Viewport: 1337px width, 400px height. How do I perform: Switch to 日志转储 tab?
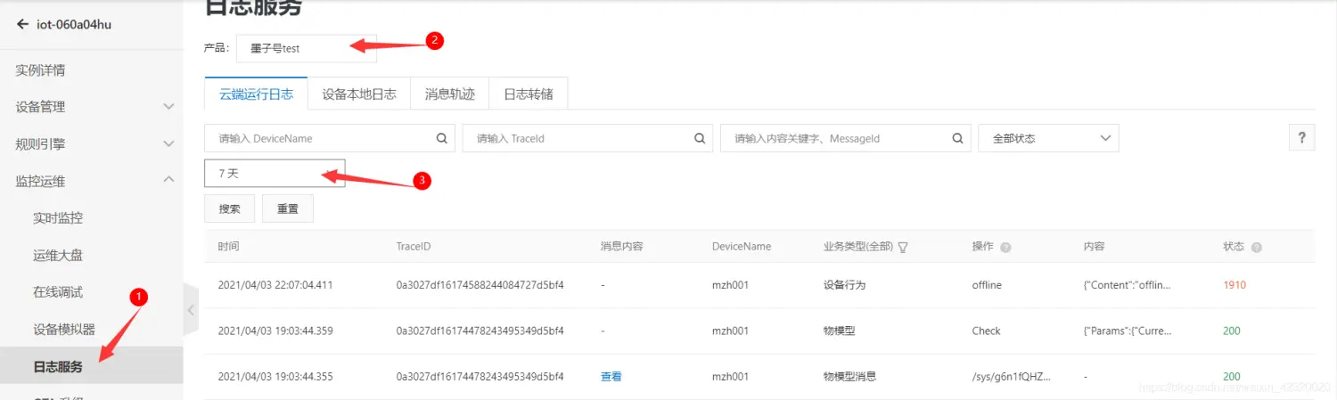[x=529, y=94]
